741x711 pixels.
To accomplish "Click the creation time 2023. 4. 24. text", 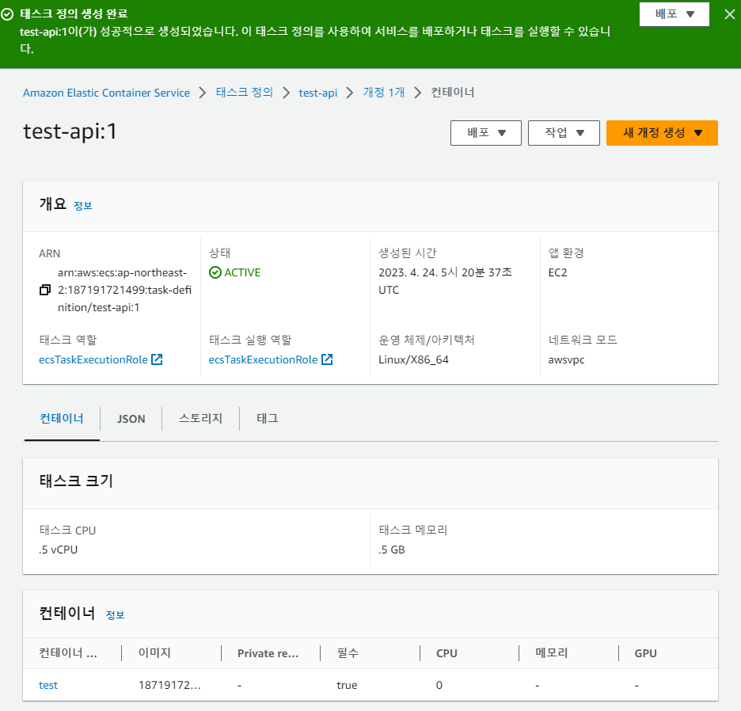I will click(445, 281).
